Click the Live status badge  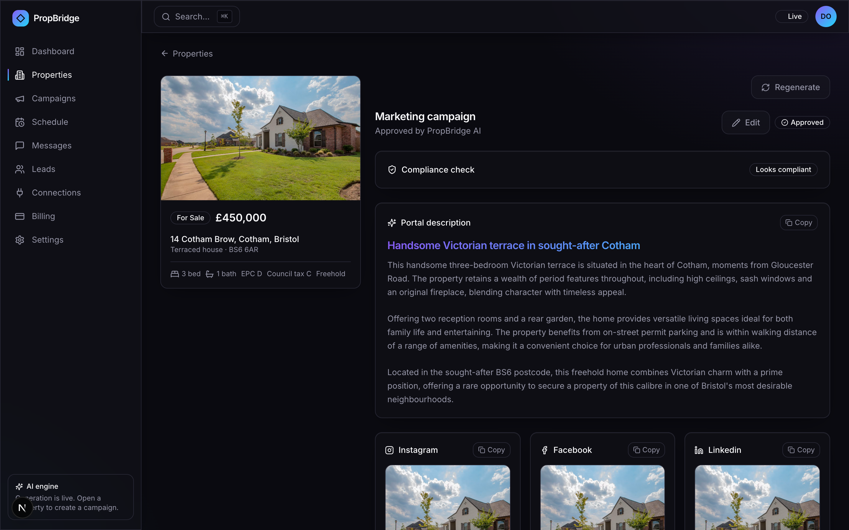792,16
